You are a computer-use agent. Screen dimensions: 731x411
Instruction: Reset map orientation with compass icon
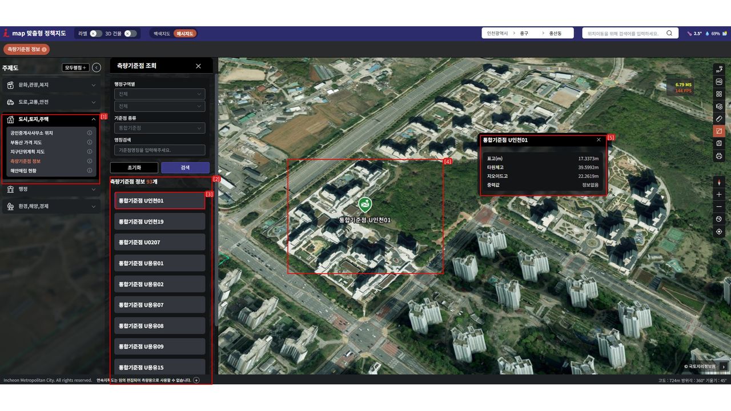point(719,182)
